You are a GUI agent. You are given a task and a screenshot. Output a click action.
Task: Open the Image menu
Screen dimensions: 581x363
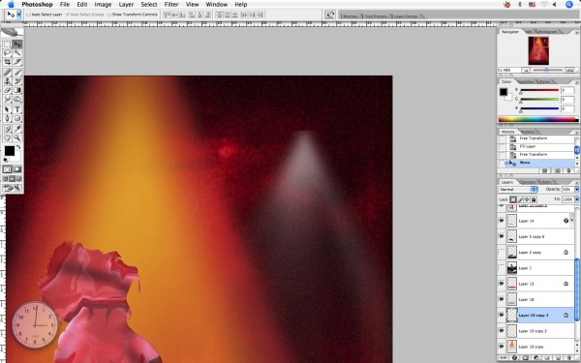103,5
